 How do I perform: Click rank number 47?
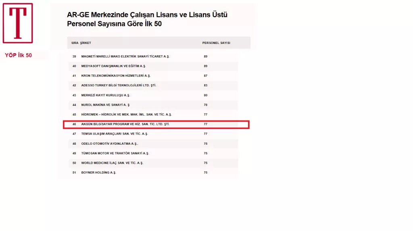click(74, 134)
